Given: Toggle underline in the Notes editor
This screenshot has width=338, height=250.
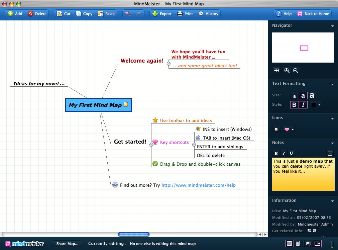Looking at the screenshot, I should (291, 153).
